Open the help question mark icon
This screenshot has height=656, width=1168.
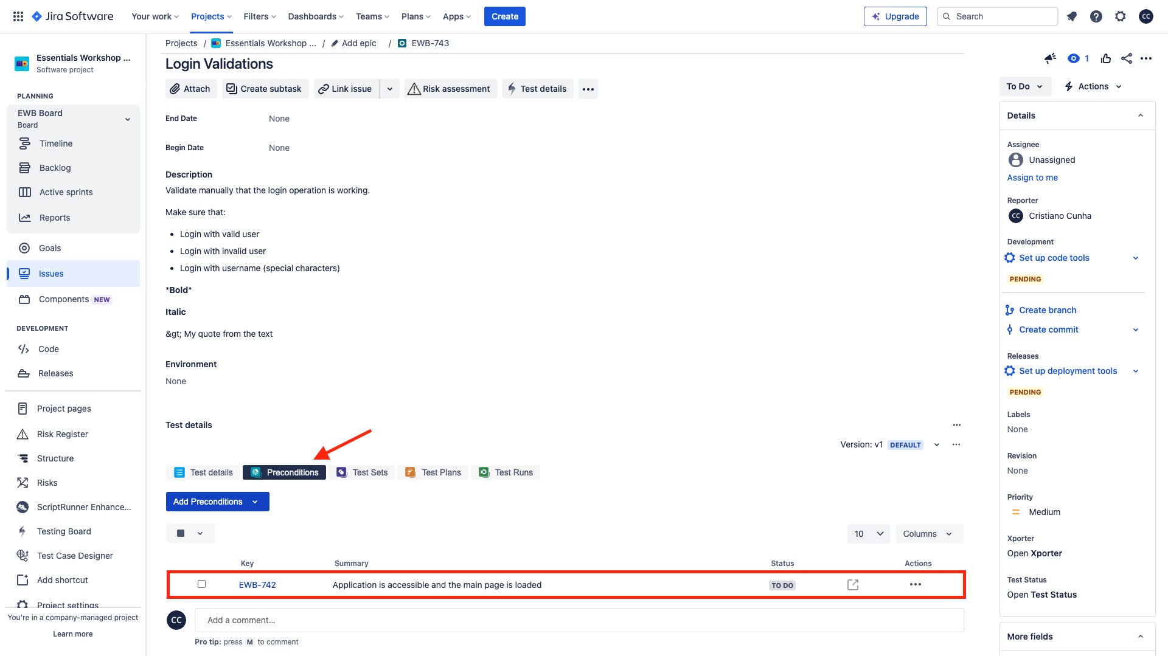click(x=1096, y=16)
